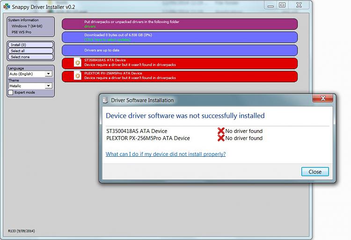Click 'PLEXTOR PX-256M5Pro ATA Device' in the dialog
Screen dimensions: 351x240
pyautogui.click(x=148, y=138)
